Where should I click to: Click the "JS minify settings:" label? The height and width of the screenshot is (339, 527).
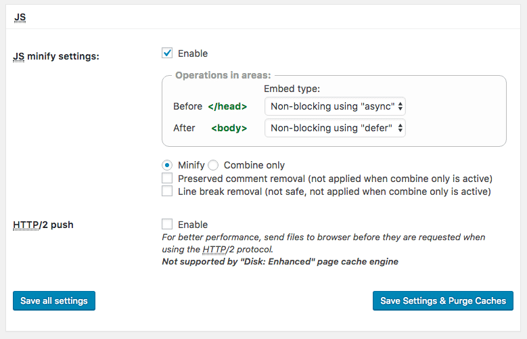(x=56, y=57)
